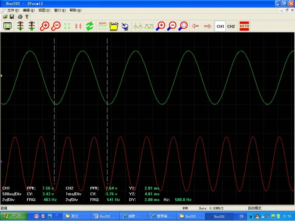This screenshot has width=295, height=221.
Task: Click the red magnifier zoom-in icon
Action: [44, 26]
